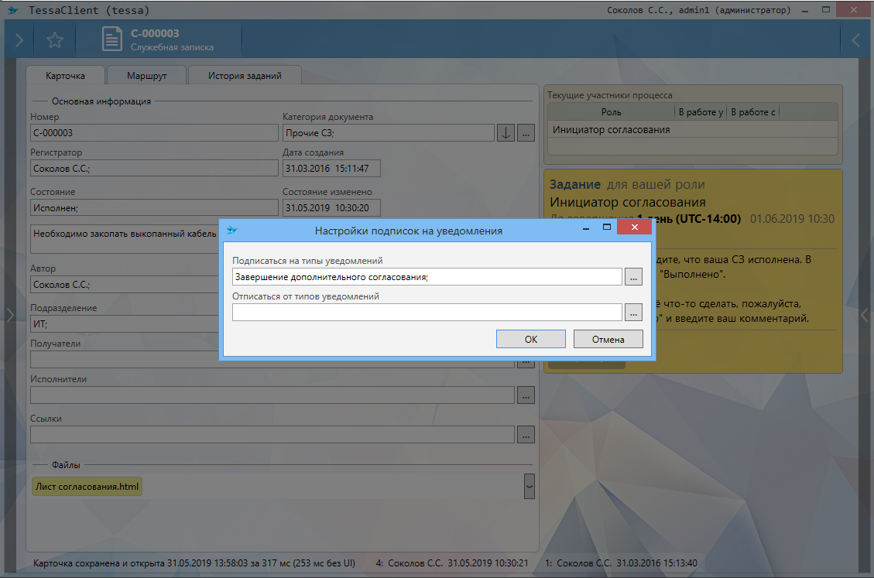874x578 pixels.
Task: Expand the right sidebar with top arrow
Action: coord(855,40)
